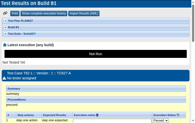195x123 pixels.
Task: Click the 'summary' text below Summary header
Action: point(12,94)
